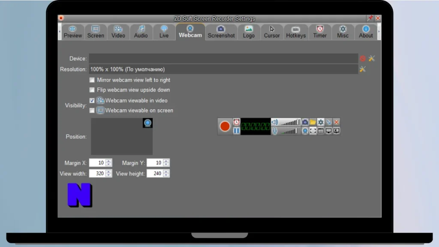Mute the speaker icon on recorder toolbar
This screenshot has height=247, width=439.
coord(275,122)
